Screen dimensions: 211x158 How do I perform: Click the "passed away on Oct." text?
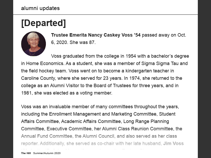point(164,35)
